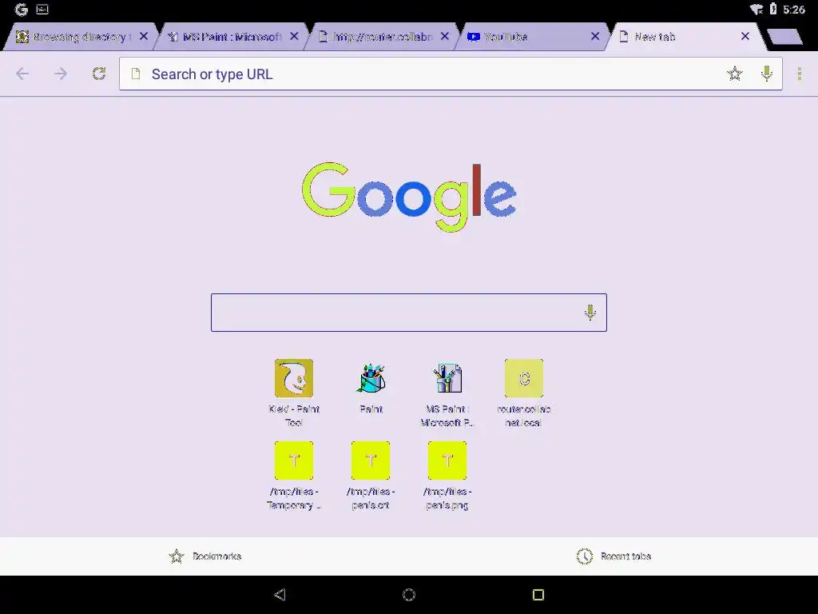Viewport: 818px width, 614px height.
Task: Tap the Android recent apps square button
Action: [538, 595]
